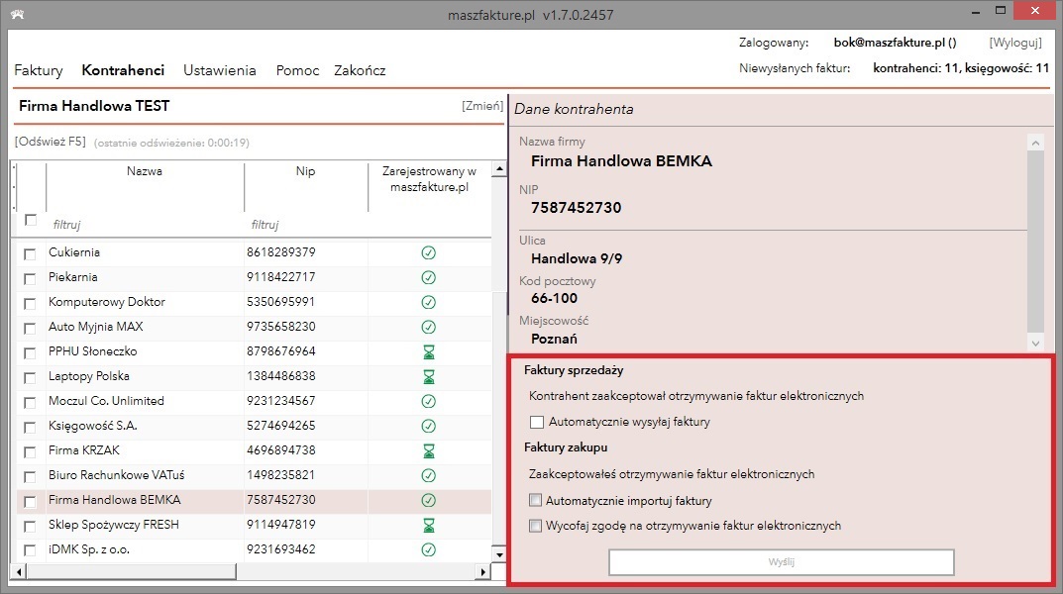The width and height of the screenshot is (1063, 594).
Task: Click NIP value 5274694265
Action: tap(280, 426)
